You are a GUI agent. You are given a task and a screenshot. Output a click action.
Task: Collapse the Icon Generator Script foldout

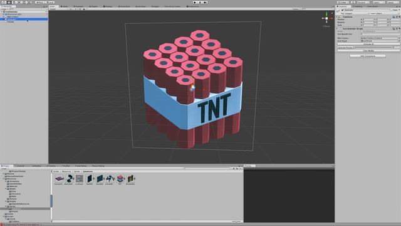tap(337, 29)
